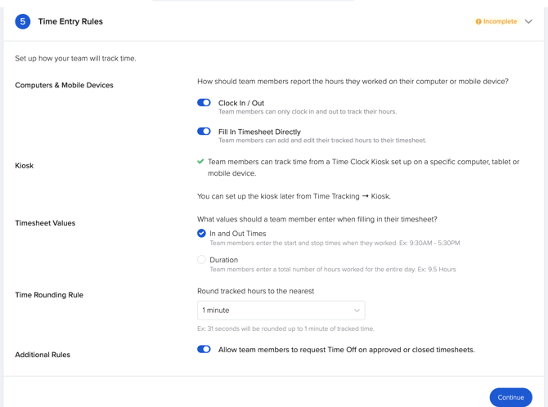
Task: Click the Incomplete status label
Action: tap(500, 22)
